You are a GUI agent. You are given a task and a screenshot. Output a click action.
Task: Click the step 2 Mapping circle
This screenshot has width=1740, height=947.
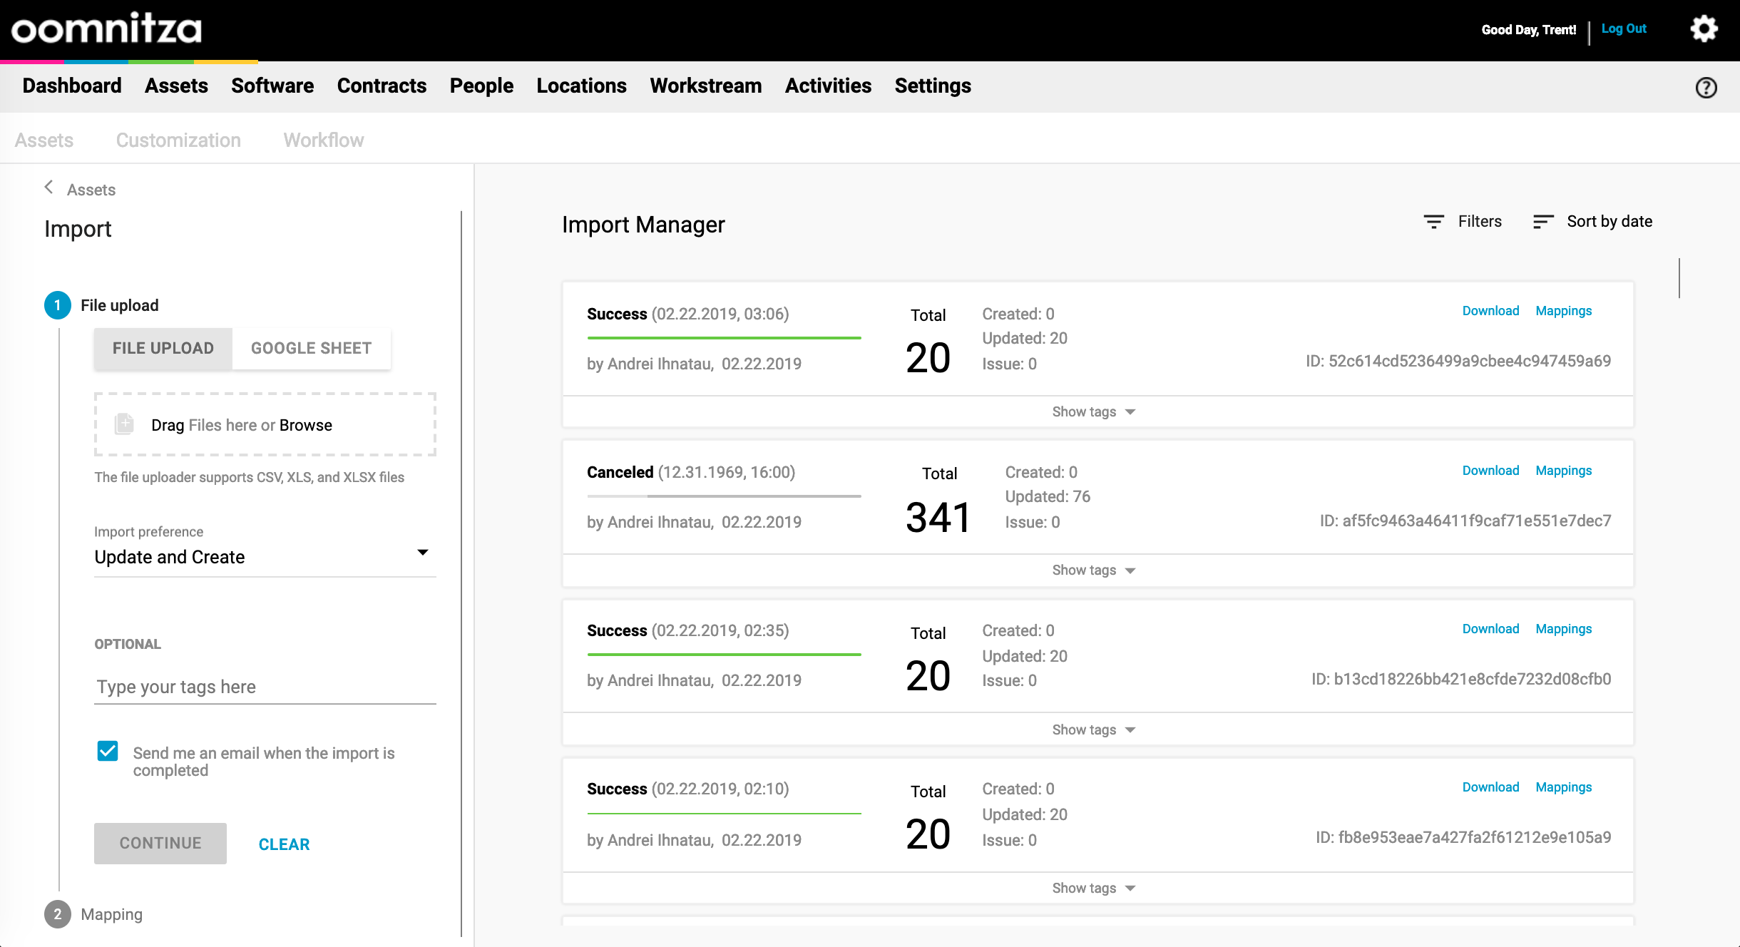58,914
